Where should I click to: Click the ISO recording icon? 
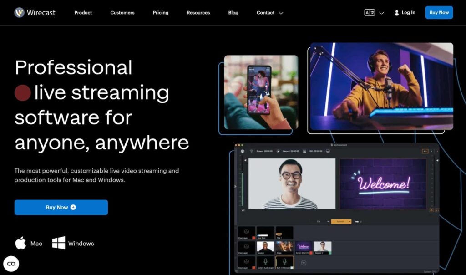pos(304,151)
